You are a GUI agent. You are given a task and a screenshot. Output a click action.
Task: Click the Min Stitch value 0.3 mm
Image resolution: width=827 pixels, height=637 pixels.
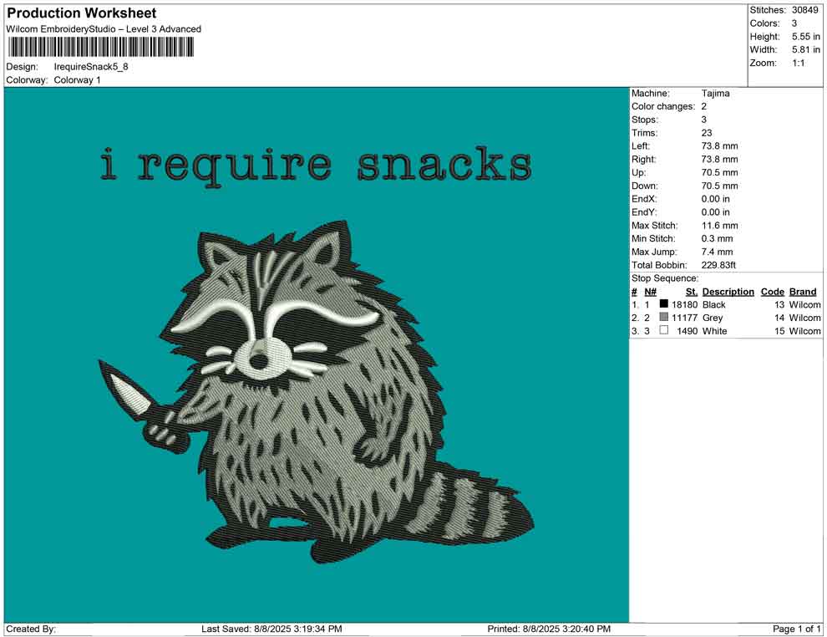click(717, 238)
